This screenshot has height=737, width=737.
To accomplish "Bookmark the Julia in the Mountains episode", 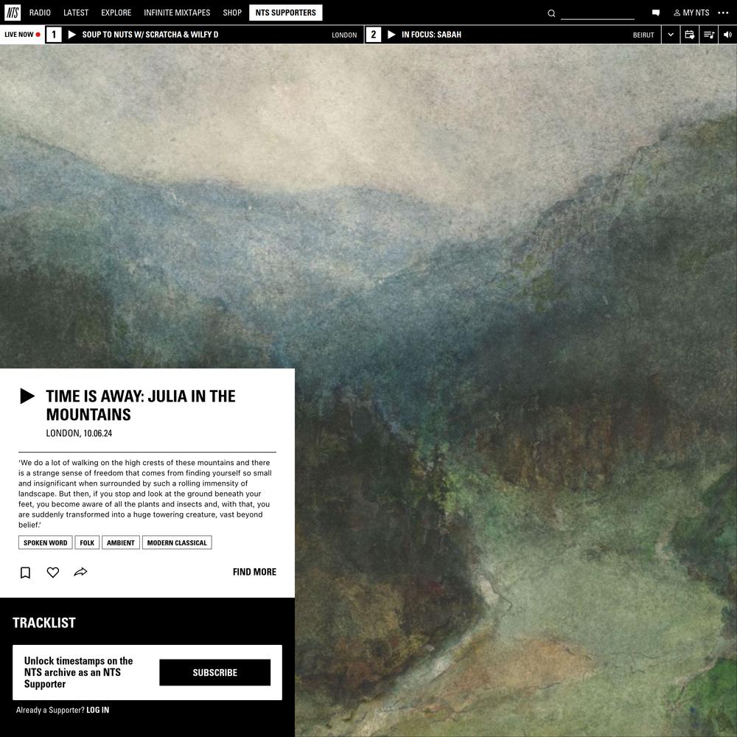I will tap(25, 573).
